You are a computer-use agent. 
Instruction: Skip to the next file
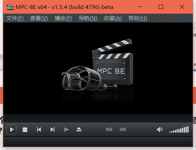52,130
